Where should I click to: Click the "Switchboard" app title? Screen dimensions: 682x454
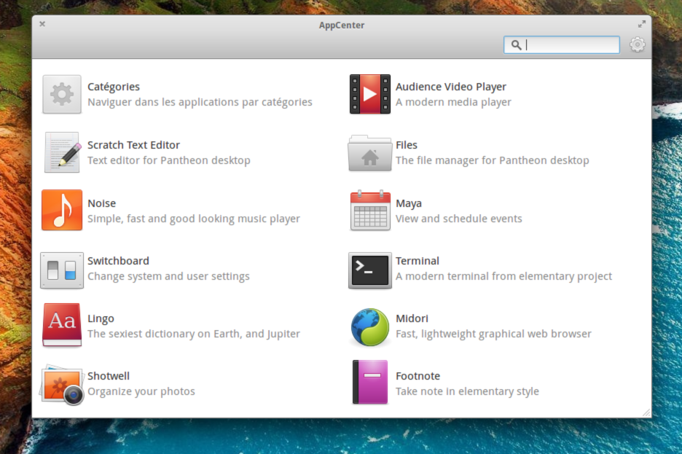click(x=118, y=261)
